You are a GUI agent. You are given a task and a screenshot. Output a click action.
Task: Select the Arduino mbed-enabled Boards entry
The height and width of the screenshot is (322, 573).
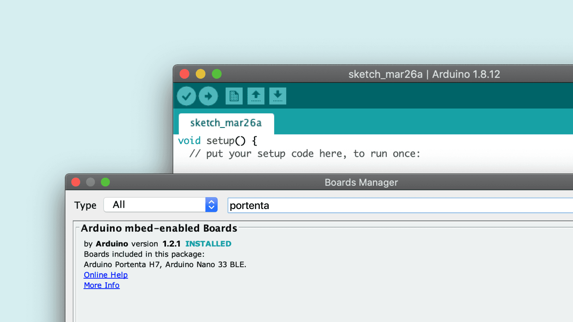[x=159, y=228]
